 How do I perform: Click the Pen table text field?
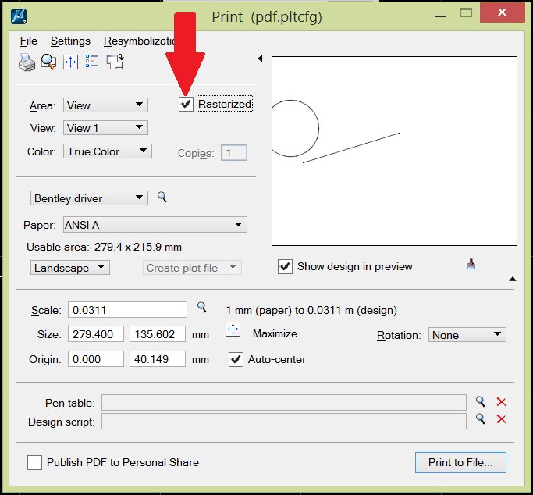(284, 403)
